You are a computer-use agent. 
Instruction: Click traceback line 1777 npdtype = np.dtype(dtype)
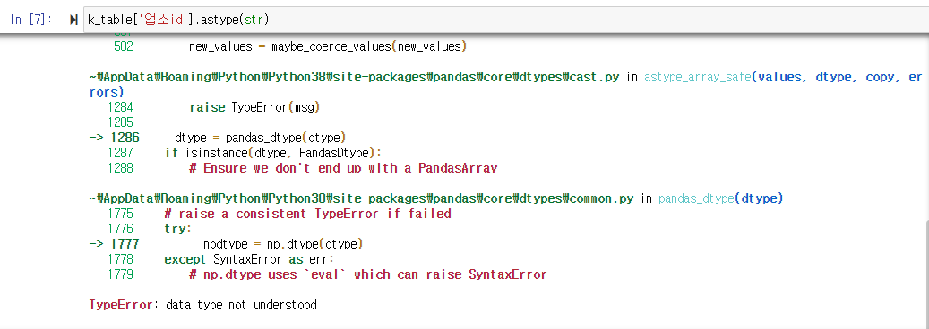pyautogui.click(x=227, y=244)
